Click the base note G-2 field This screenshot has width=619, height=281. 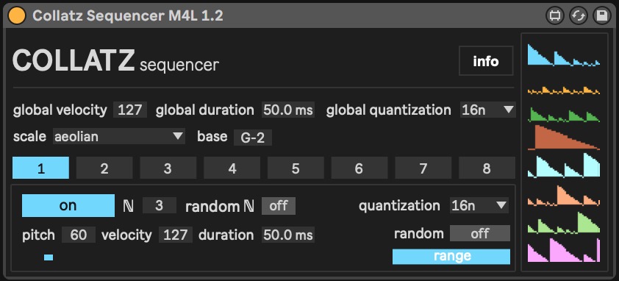point(253,138)
